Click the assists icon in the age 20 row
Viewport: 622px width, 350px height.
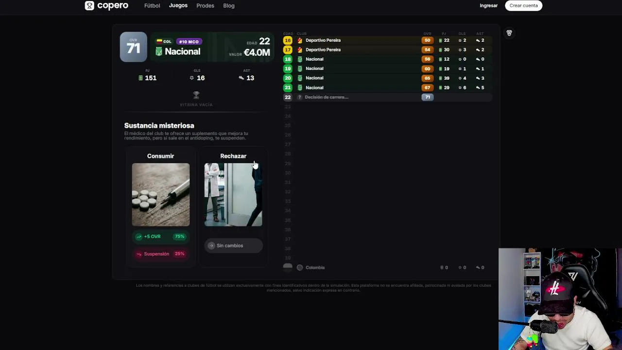tap(478, 78)
